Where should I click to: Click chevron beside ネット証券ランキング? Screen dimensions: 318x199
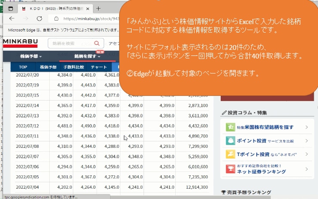click(307, 169)
